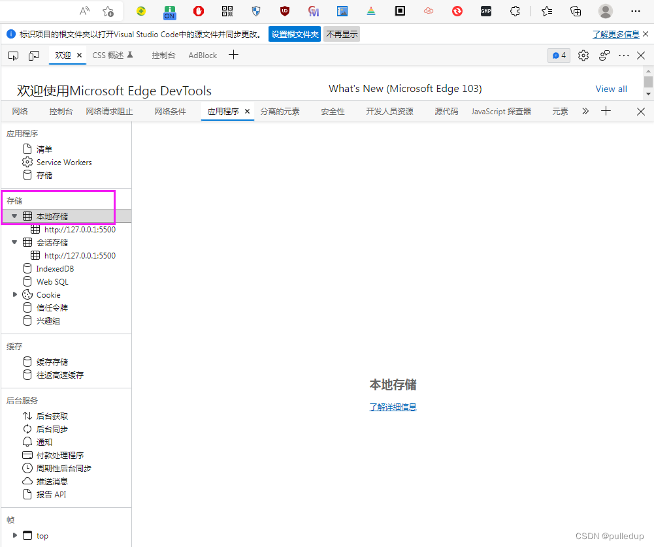The image size is (654, 547).
Task: Open the Favorites list icon
Action: 547,11
